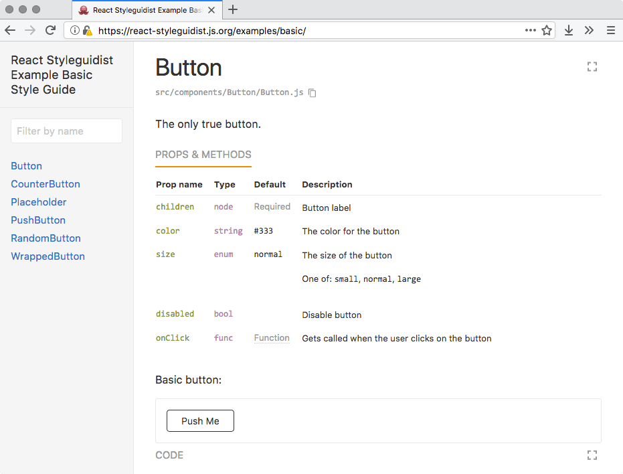The height and width of the screenshot is (474, 623).
Task: Click the Filter by name field
Action: point(66,131)
